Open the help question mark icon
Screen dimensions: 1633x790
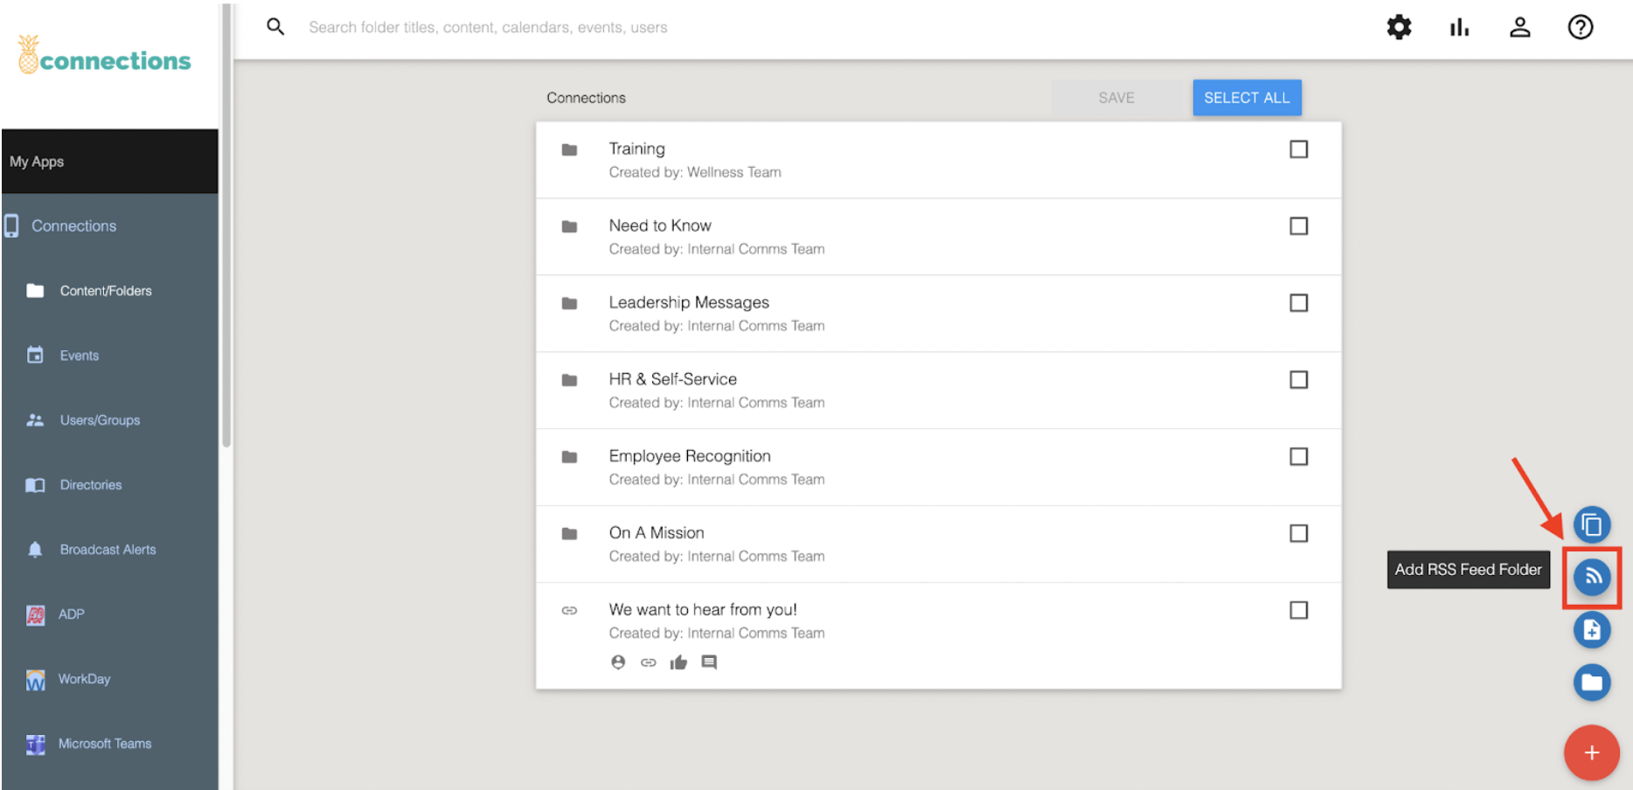click(x=1581, y=27)
